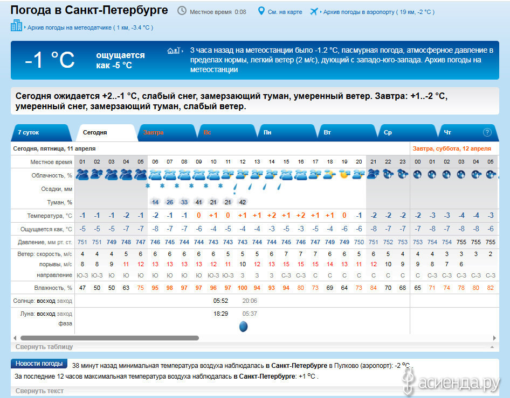Click the map pin icon
The width and height of the screenshot is (510, 398).
tap(261, 11)
